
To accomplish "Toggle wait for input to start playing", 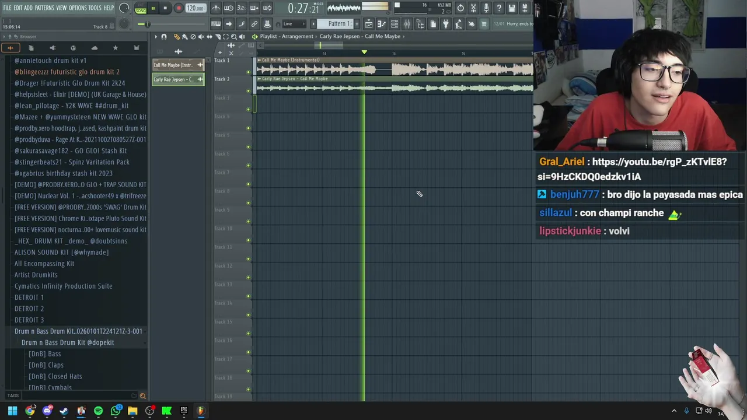I will [229, 8].
